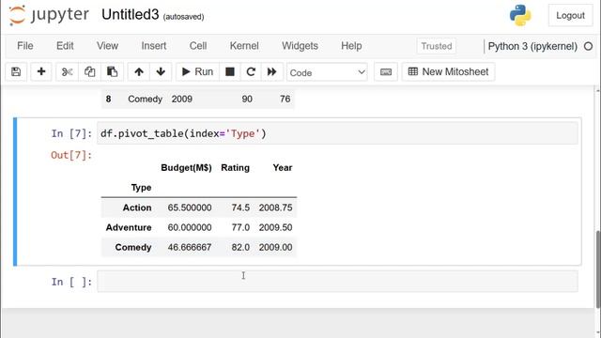Click value 76 in upper table row
Image resolution: width=601 pixels, height=338 pixels.
285,99
